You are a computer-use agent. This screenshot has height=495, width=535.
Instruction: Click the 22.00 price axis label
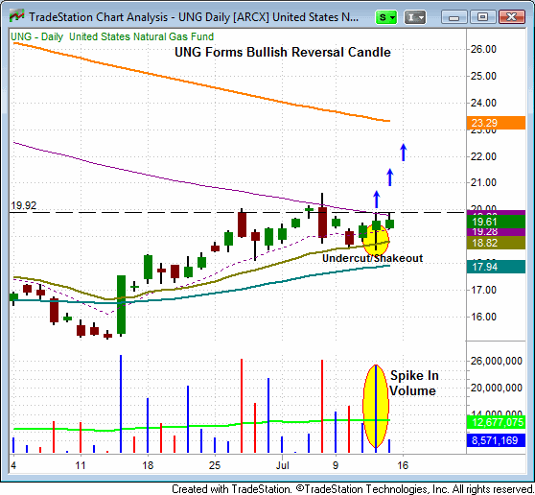[x=483, y=156]
